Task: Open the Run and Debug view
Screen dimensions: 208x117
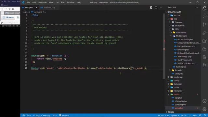Action: point(204,32)
